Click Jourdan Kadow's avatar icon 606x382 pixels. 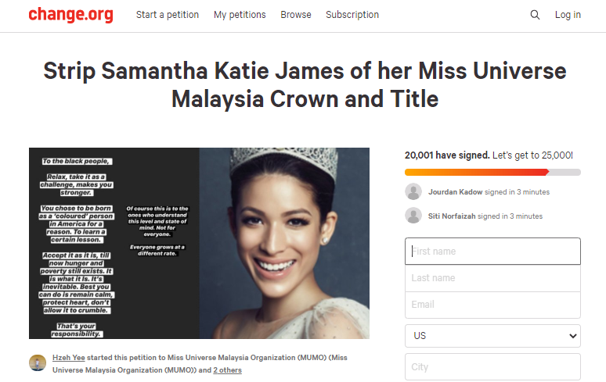point(413,191)
